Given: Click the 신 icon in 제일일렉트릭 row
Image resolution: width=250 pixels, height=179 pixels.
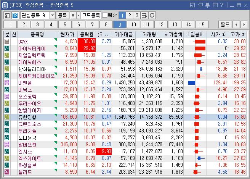Looking at the screenshot, I should 7,55.
